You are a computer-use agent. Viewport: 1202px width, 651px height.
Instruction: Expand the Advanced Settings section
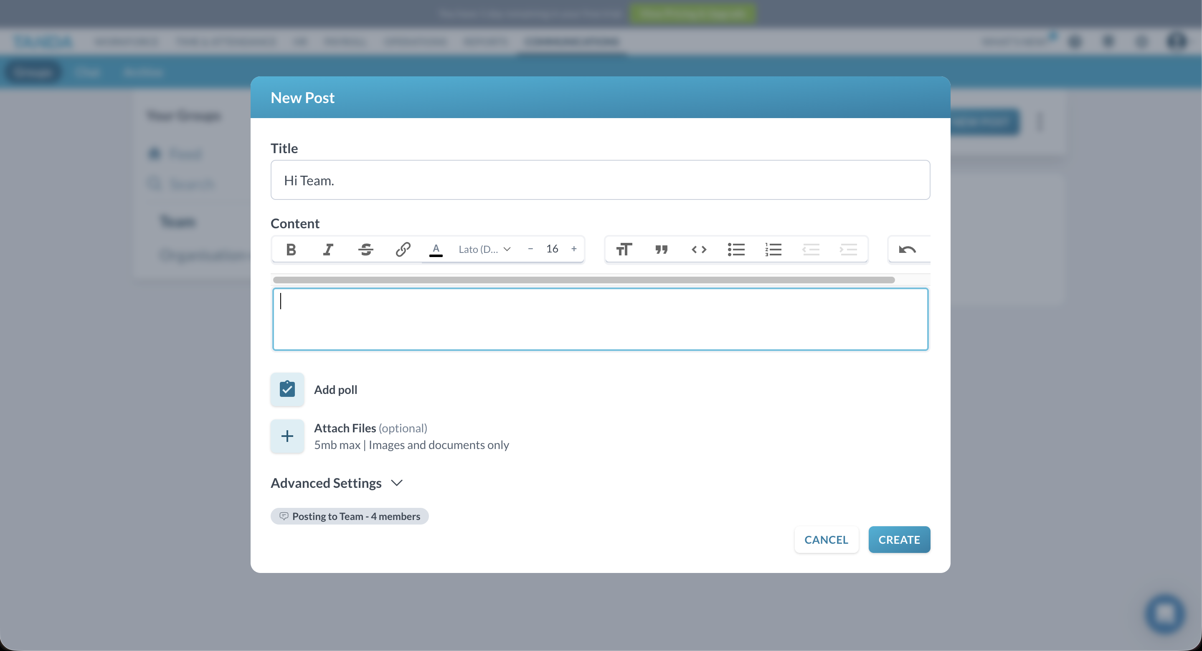[337, 483]
